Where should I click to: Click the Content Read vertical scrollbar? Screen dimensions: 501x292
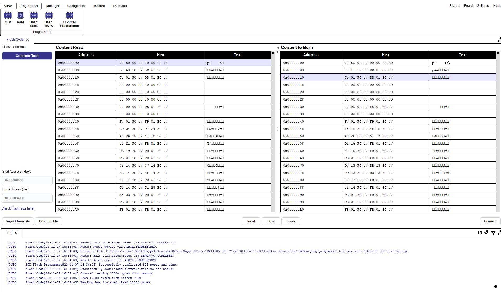pyautogui.click(x=273, y=131)
